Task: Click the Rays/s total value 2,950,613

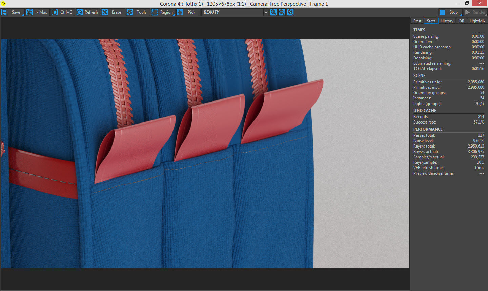Action: click(476, 146)
